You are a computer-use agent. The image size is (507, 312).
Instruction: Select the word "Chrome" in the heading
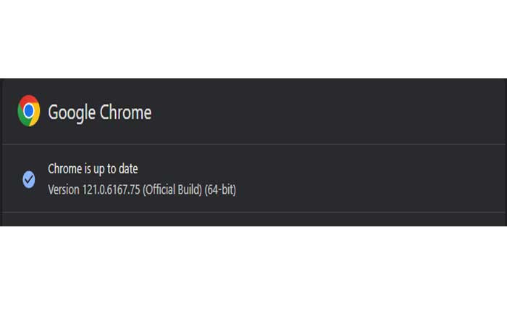pyautogui.click(x=125, y=112)
